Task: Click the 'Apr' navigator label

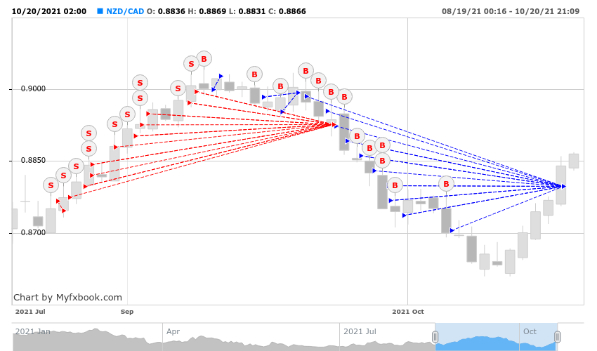Action: click(x=173, y=331)
